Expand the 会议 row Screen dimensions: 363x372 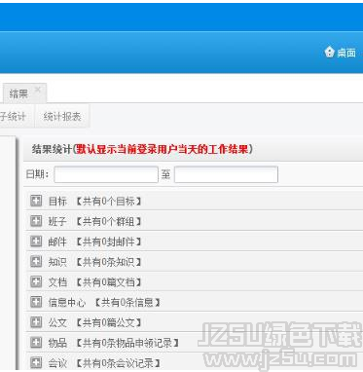click(36, 362)
